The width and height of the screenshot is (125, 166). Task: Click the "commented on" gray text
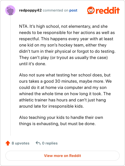55,10
